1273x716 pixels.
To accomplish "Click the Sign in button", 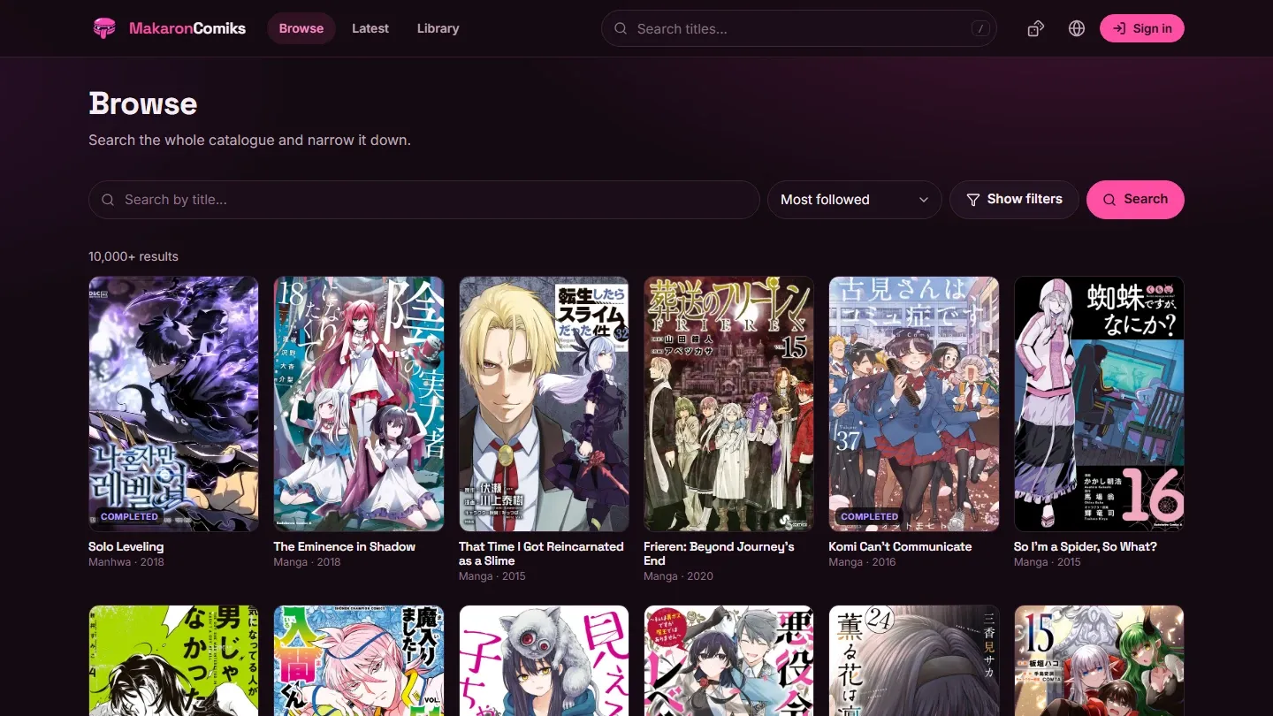I will (1142, 28).
